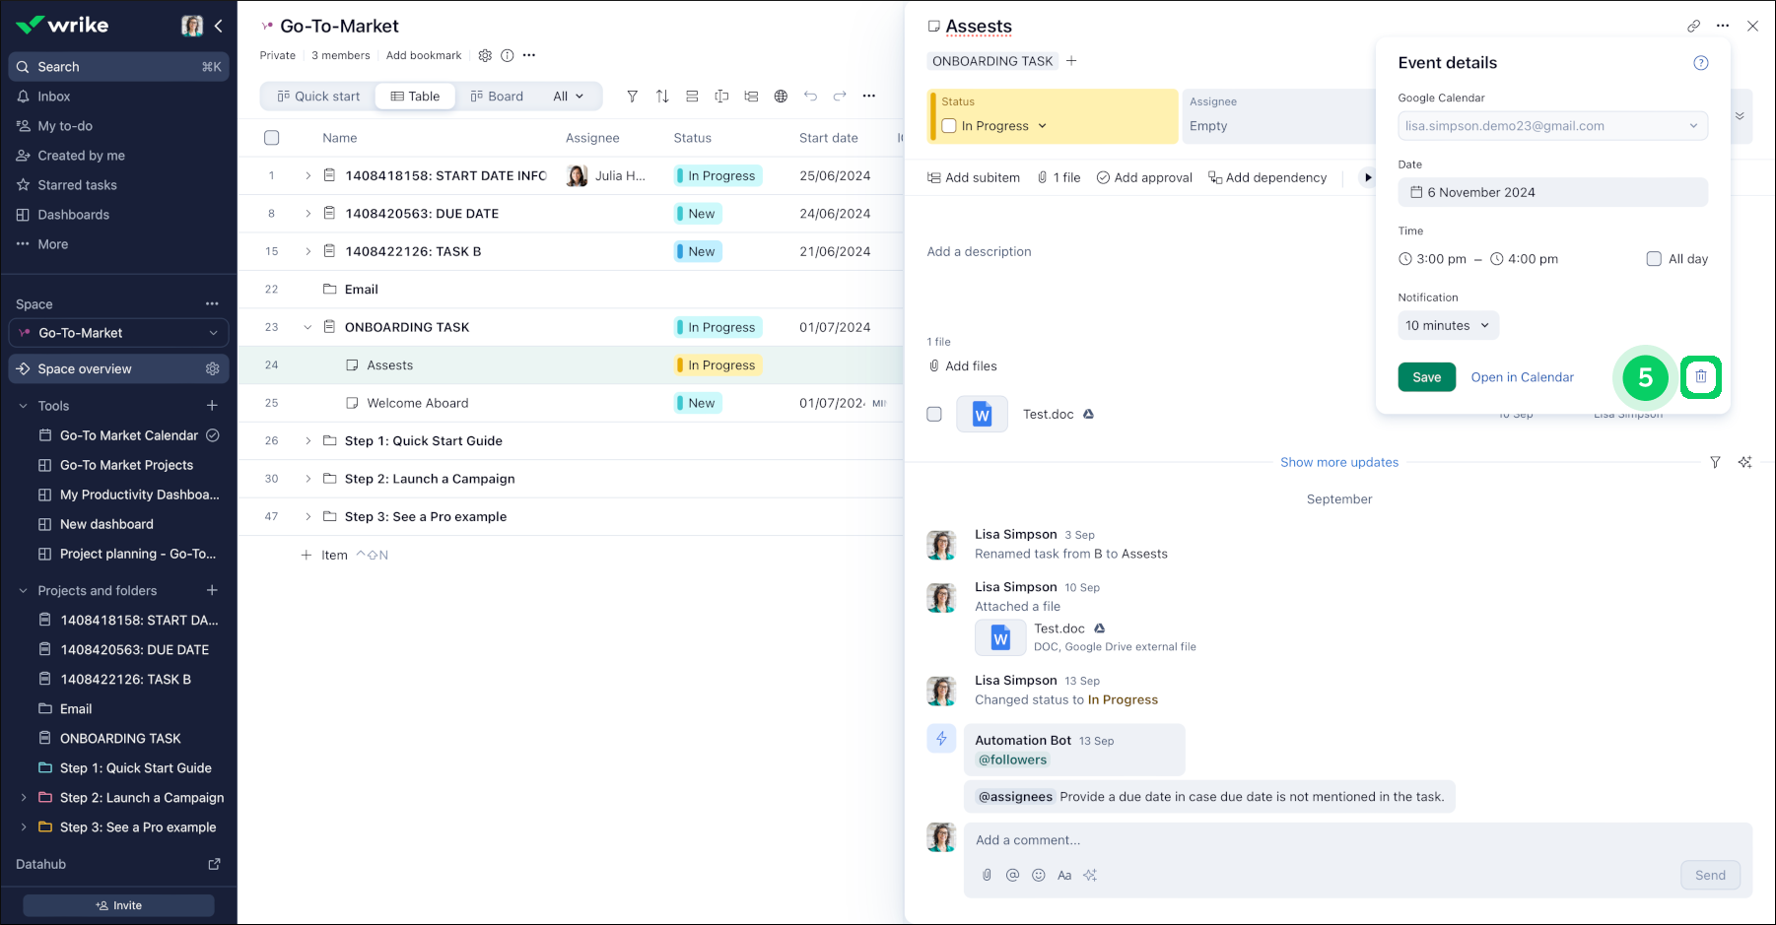Toggle the select-all checkbox in table header
This screenshot has height=925, width=1776.
point(272,138)
